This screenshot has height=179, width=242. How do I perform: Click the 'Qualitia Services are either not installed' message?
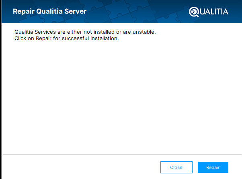(85, 32)
